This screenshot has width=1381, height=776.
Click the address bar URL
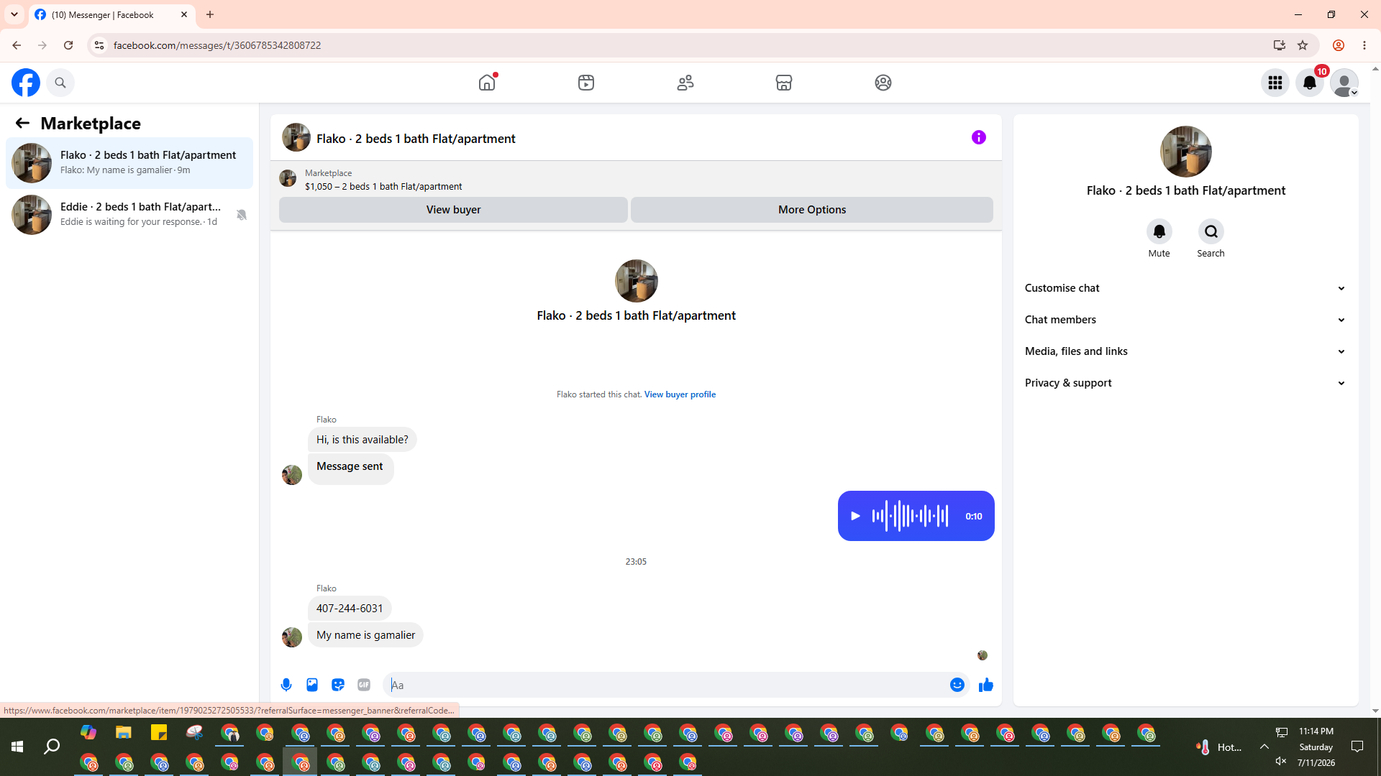[217, 45]
